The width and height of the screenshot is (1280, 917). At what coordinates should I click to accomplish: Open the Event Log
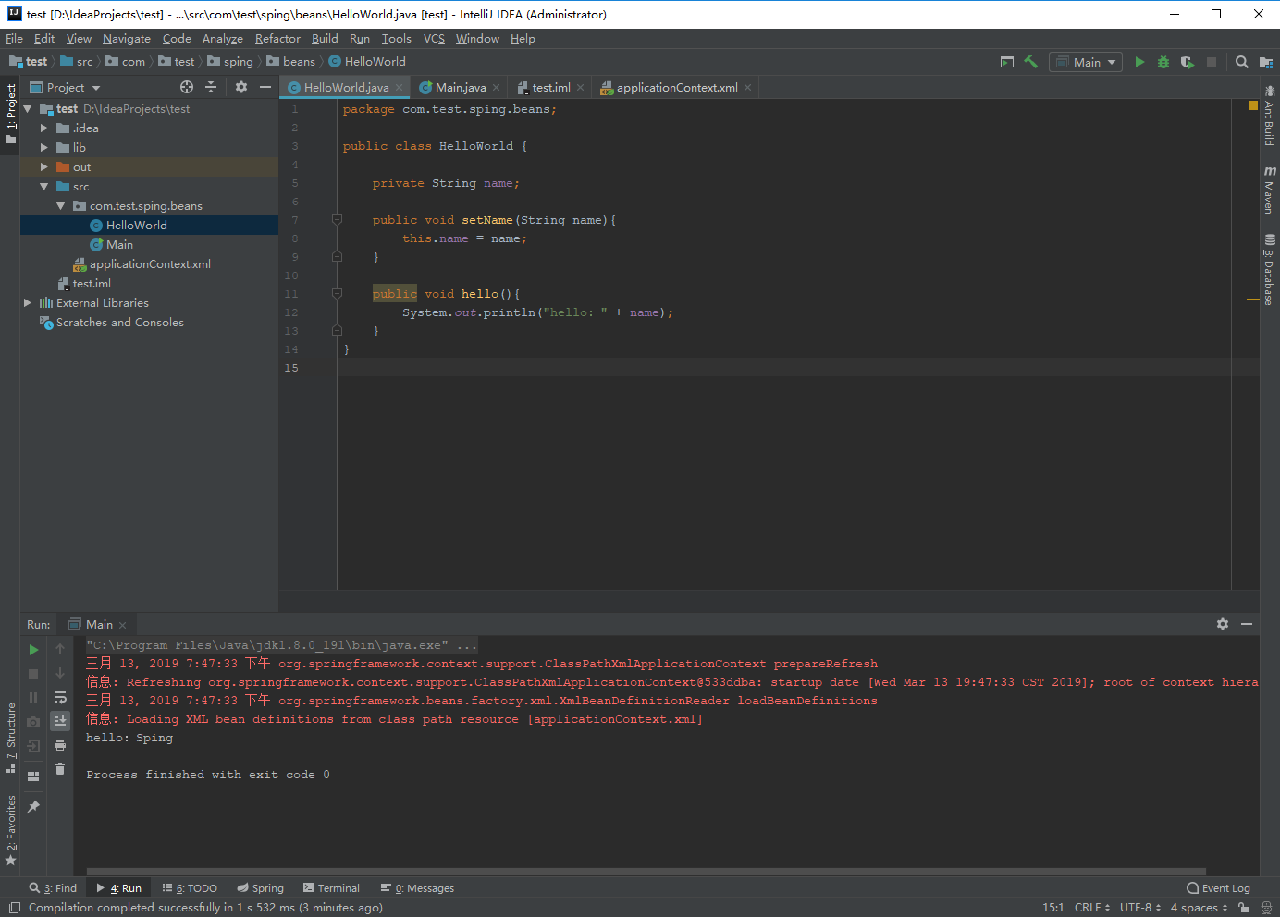pos(1218,888)
